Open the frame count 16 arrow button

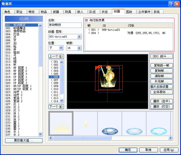(x=79, y=48)
